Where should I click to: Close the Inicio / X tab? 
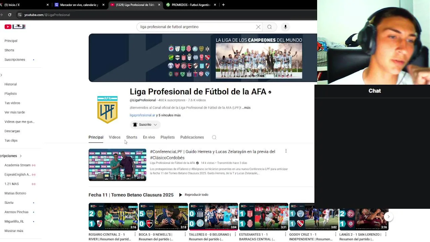pos(48,5)
